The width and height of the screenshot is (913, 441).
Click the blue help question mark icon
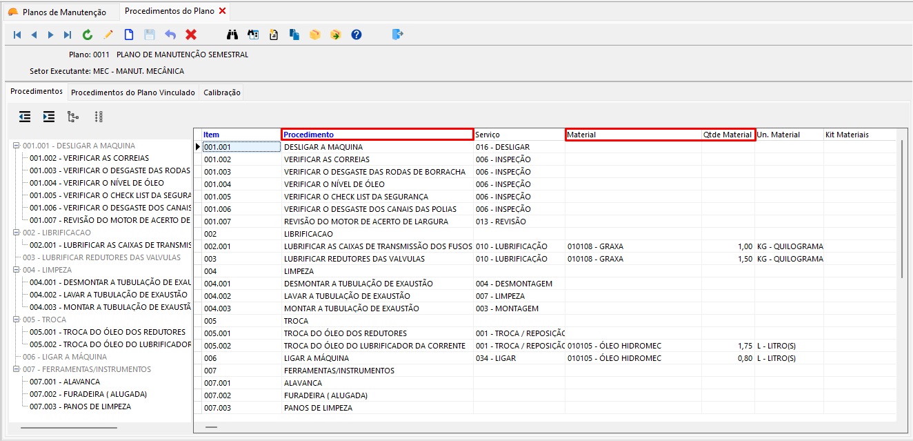click(357, 35)
